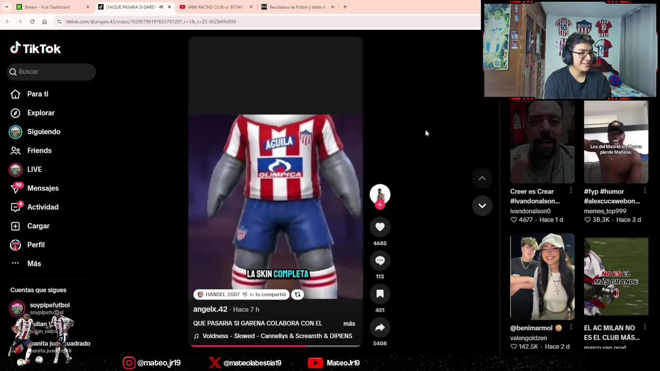Go back in browser history

point(8,22)
